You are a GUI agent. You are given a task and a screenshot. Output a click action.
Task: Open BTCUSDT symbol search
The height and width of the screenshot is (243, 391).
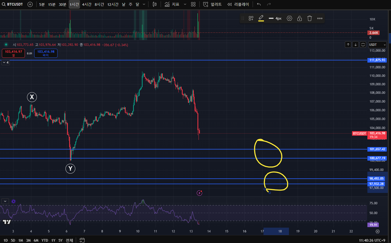[12, 4]
